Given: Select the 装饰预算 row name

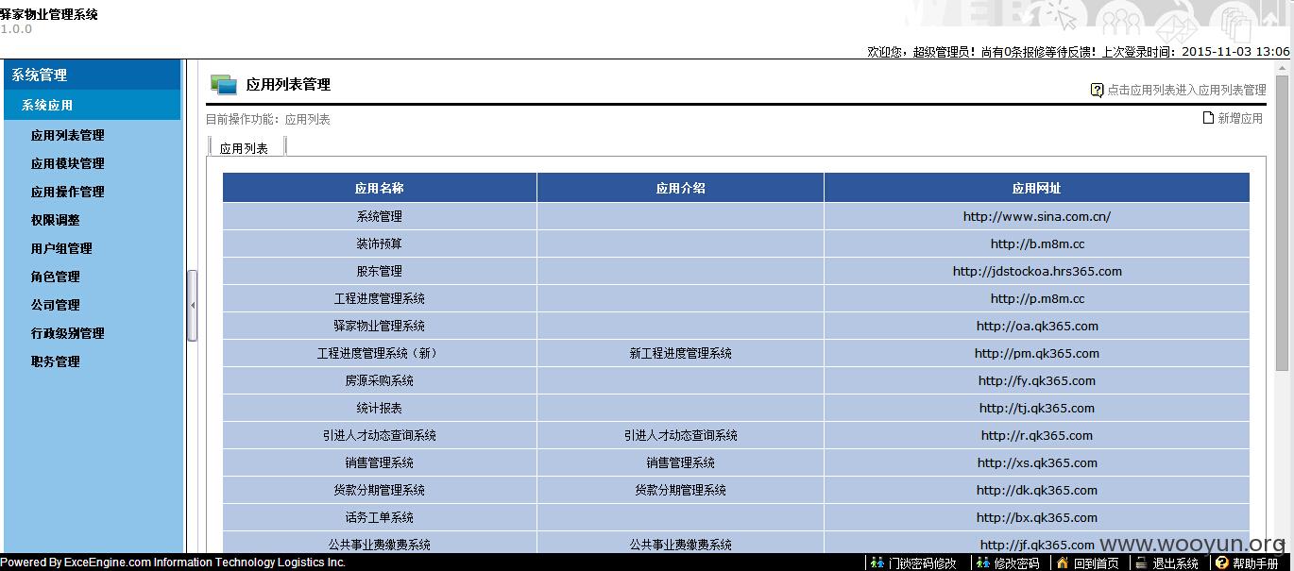Looking at the screenshot, I should click(x=380, y=244).
